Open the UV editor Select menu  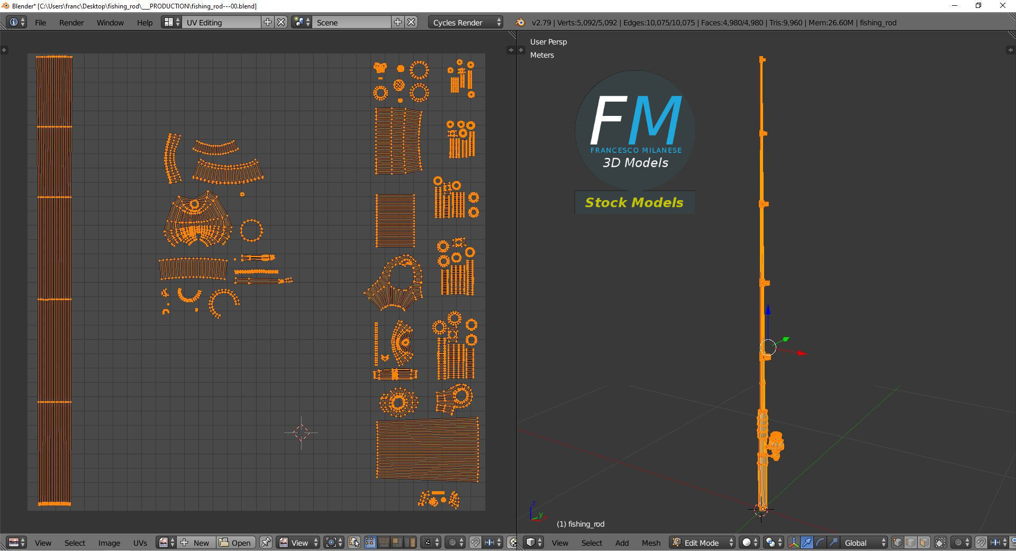coord(75,543)
